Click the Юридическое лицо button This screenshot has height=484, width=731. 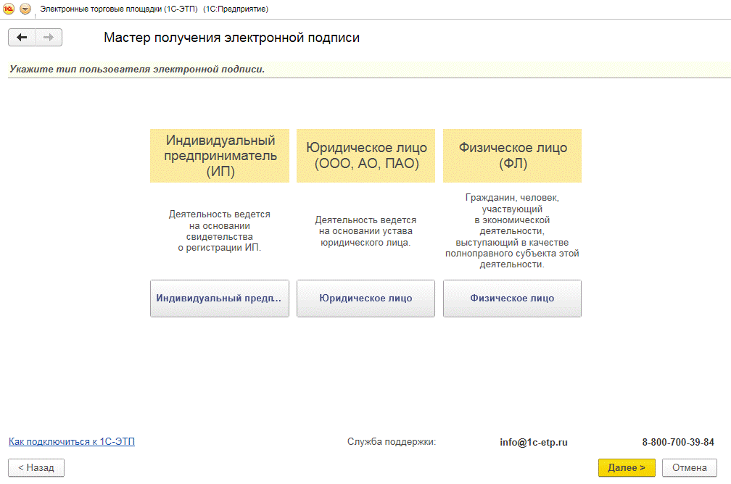tap(366, 298)
